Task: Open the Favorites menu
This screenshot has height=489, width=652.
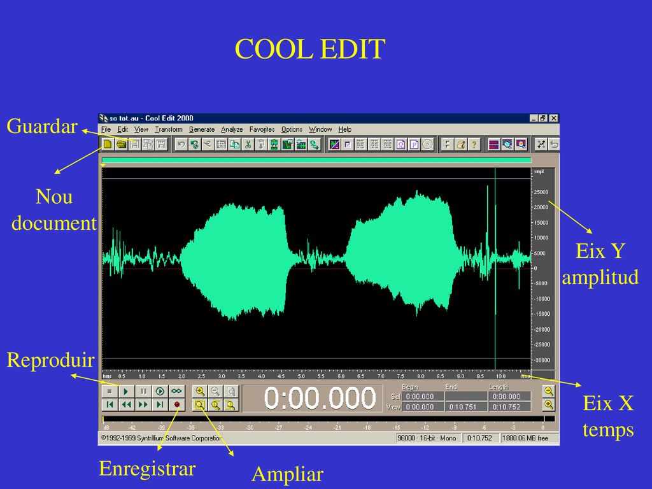Action: (262, 129)
